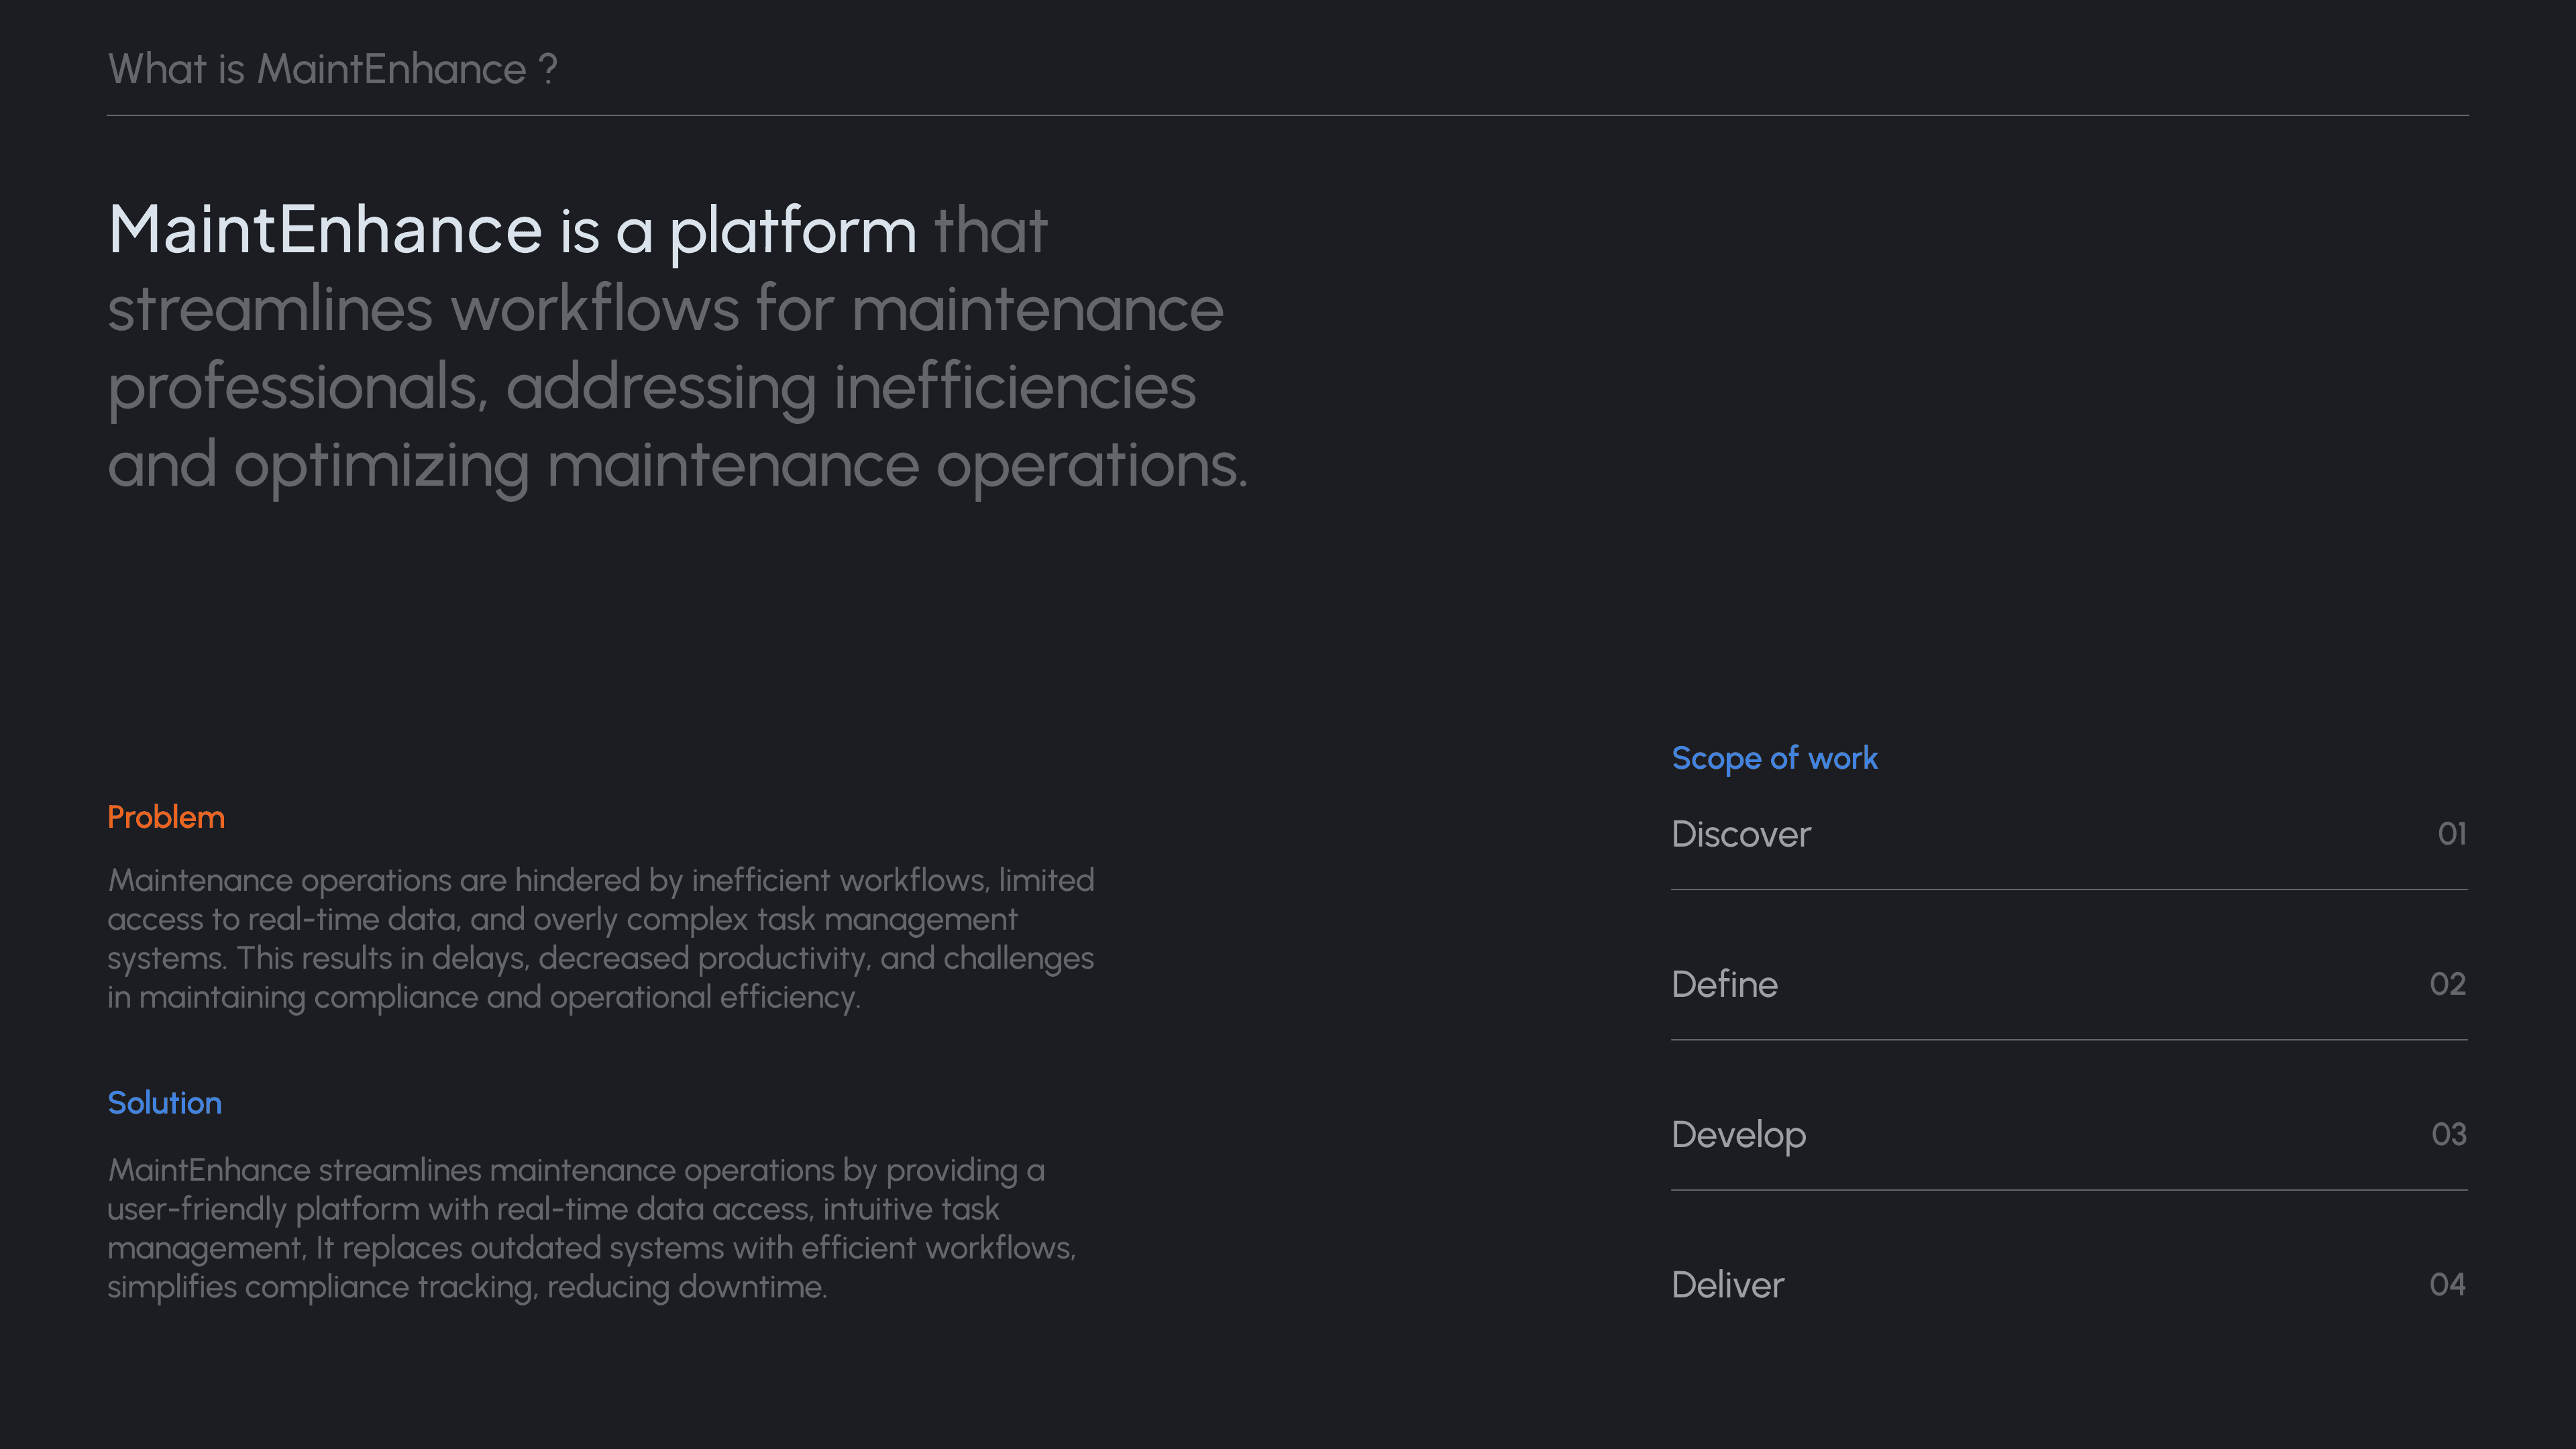Click the 'What is MaintEnhance ?' header
The image size is (2576, 1449).
coord(332,69)
